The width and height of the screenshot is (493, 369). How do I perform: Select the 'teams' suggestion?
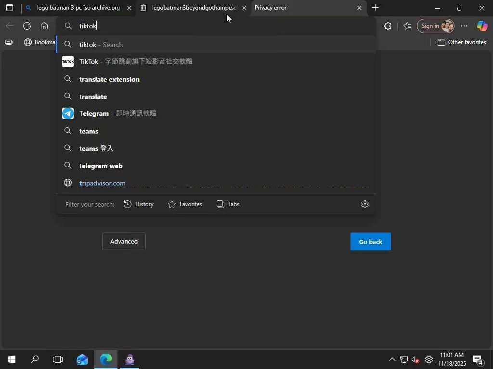(216, 131)
